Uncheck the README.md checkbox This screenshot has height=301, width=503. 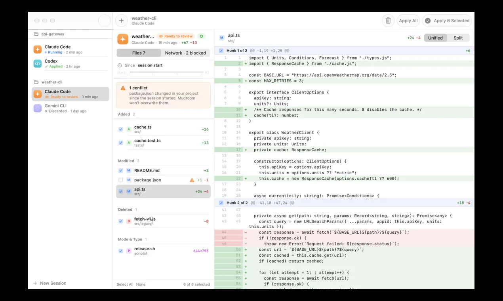point(121,171)
